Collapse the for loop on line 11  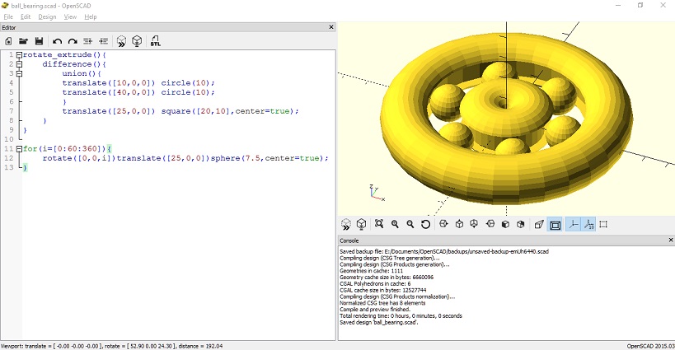(19, 149)
